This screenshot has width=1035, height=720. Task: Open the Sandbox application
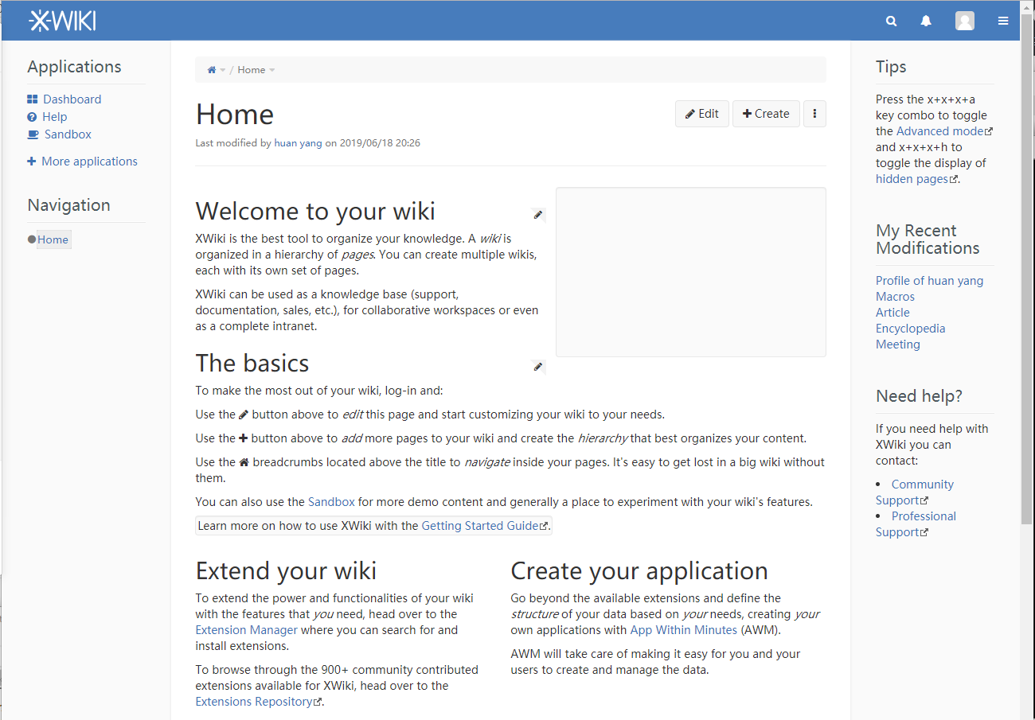pyautogui.click(x=68, y=134)
